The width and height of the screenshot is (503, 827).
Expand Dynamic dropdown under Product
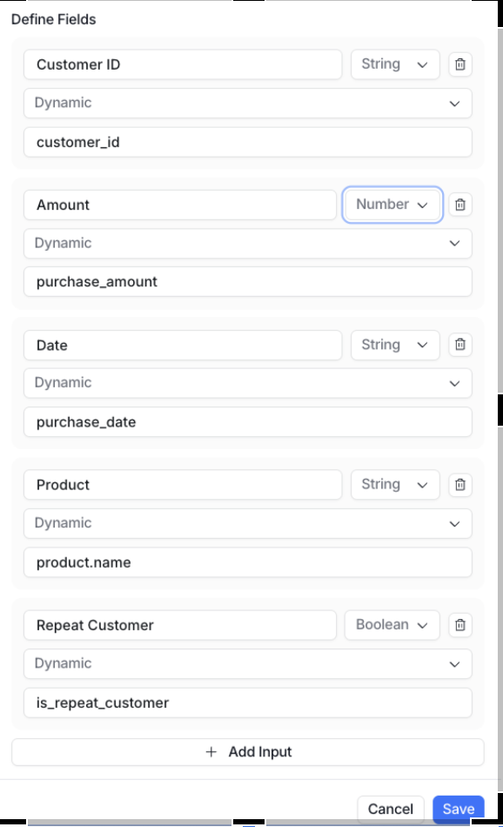pyautogui.click(x=248, y=523)
